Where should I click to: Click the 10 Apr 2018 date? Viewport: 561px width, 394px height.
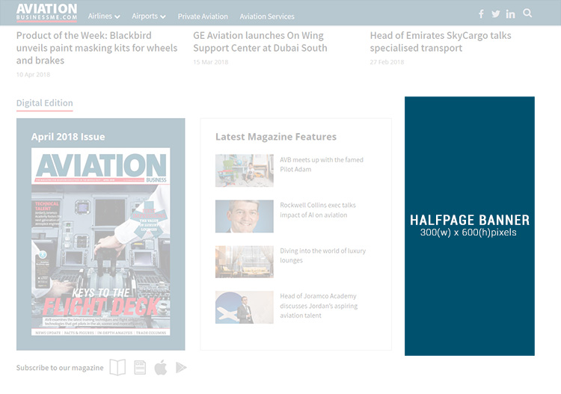(33, 74)
